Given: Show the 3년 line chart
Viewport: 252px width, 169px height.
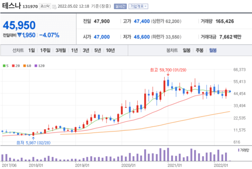Looking at the screenshot, I should (x=86, y=50).
